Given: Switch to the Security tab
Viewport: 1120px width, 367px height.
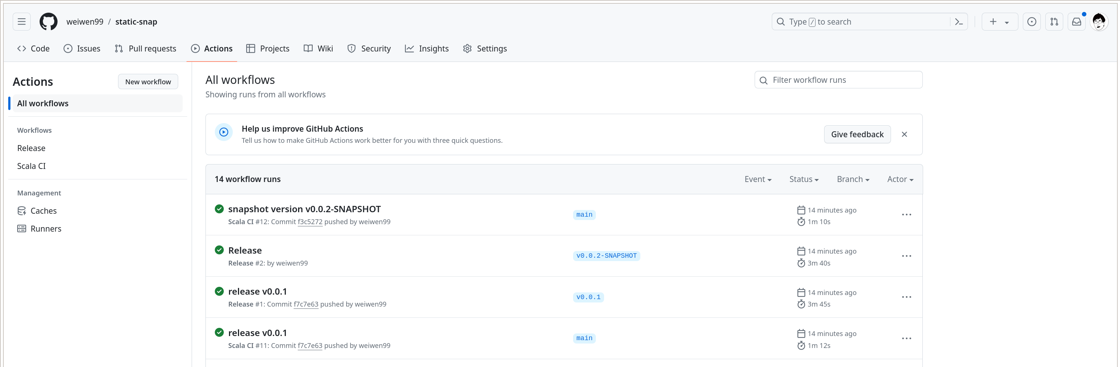Looking at the screenshot, I should click(x=369, y=48).
